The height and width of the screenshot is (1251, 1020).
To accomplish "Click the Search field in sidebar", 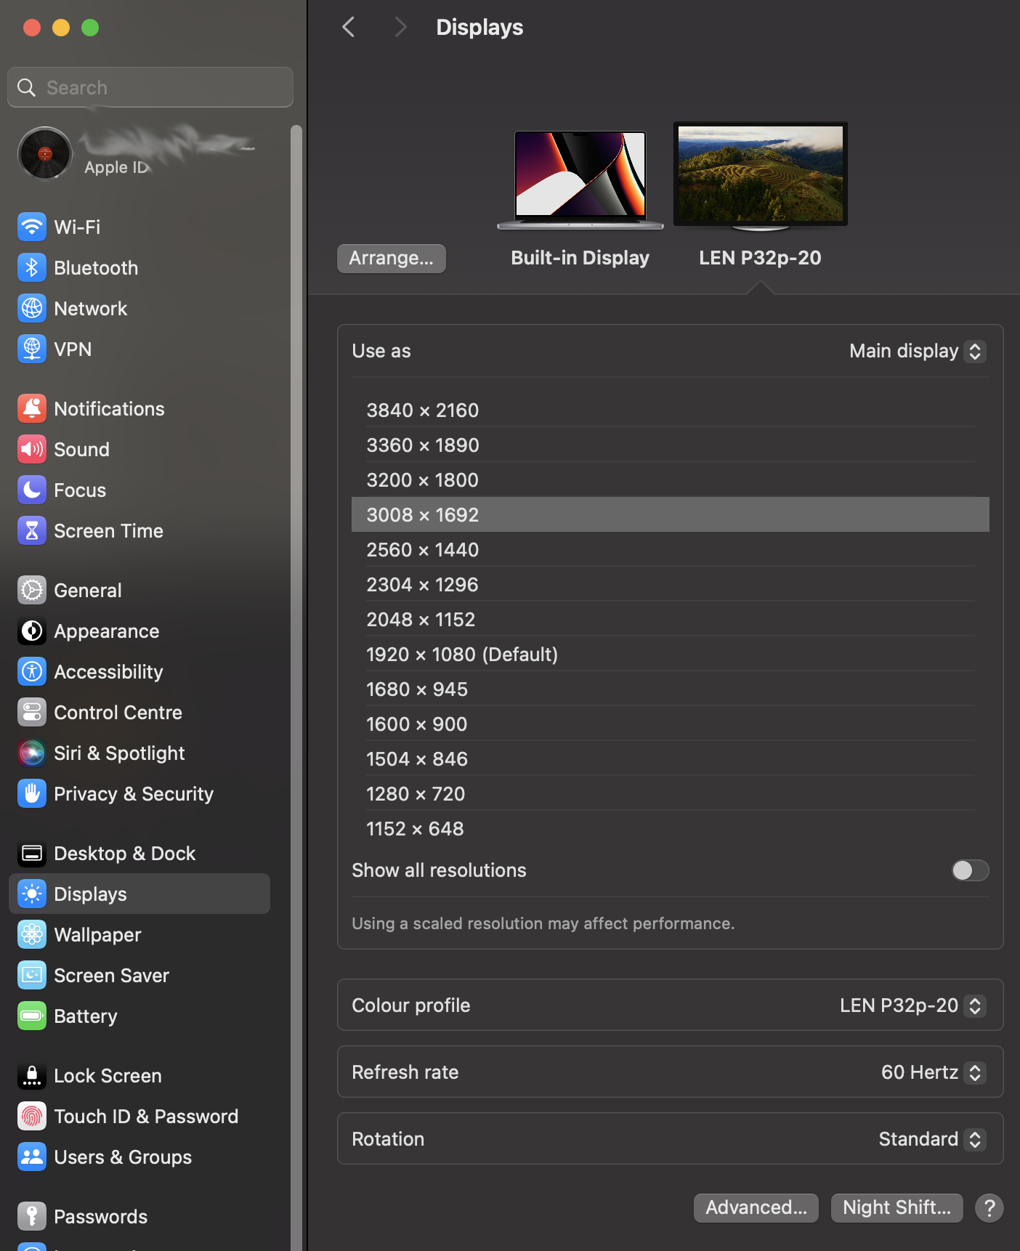I will click(x=150, y=87).
